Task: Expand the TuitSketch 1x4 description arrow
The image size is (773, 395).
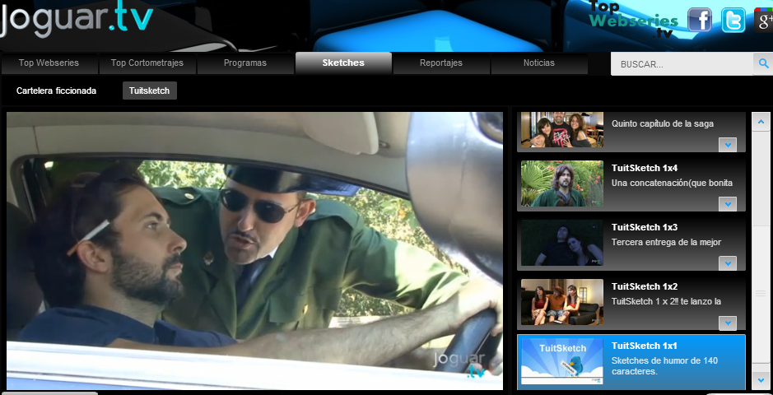Action: 727,204
